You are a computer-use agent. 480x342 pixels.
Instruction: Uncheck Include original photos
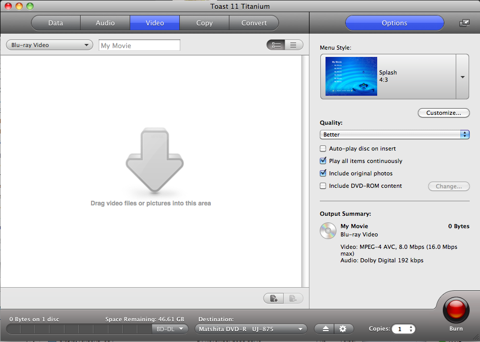coord(323,173)
